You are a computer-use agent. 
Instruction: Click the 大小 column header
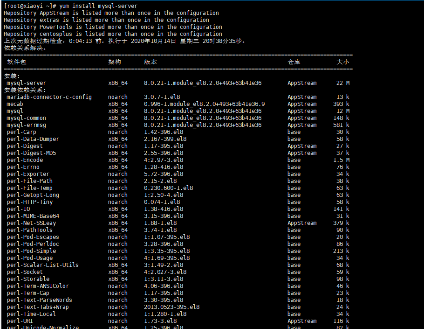pyautogui.click(x=343, y=62)
